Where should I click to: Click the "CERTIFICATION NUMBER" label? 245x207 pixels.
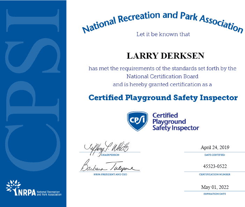(215, 174)
